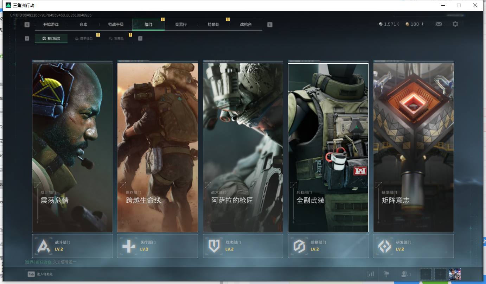Click the empty squad slot beside the avatar

440,274
